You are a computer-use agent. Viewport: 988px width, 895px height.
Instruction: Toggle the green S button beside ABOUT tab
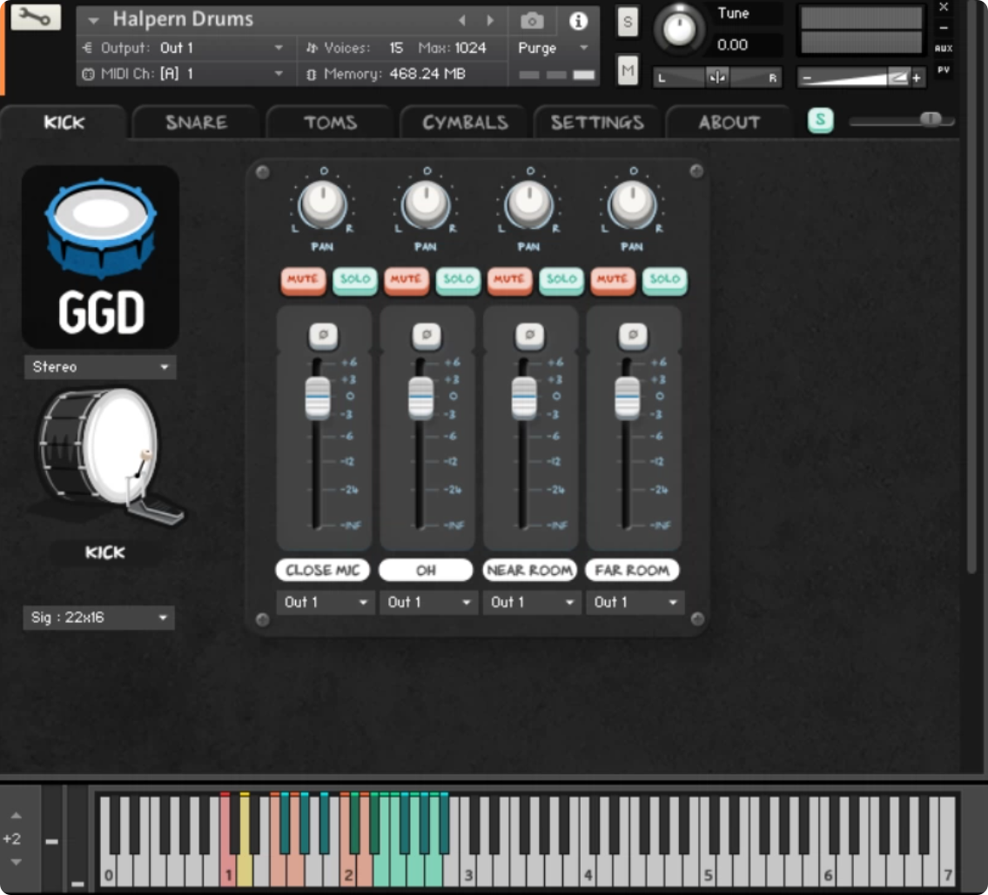point(820,119)
